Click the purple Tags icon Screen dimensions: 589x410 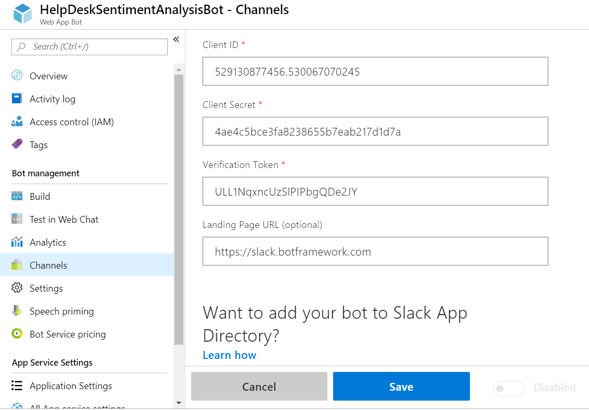click(x=17, y=144)
